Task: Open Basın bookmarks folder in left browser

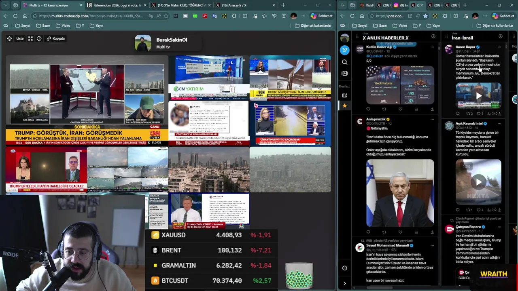Action: point(43,25)
